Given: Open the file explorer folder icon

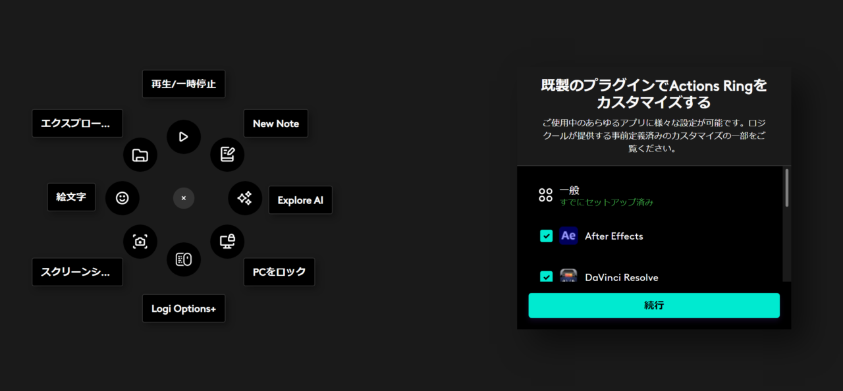Looking at the screenshot, I should tap(140, 155).
